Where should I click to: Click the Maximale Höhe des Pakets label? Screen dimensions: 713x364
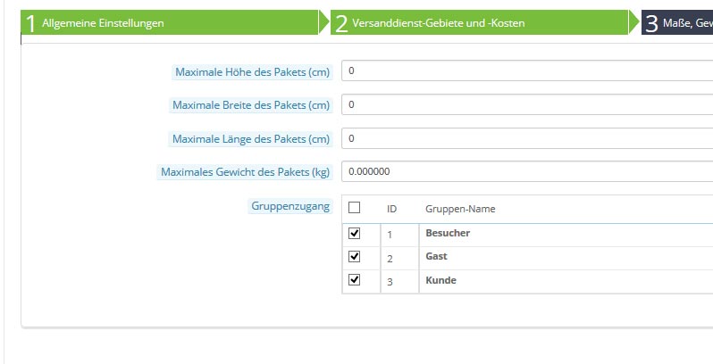(252, 72)
